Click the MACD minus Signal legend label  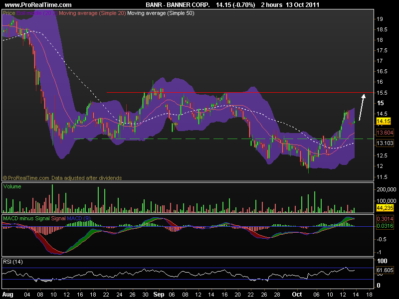click(x=26, y=218)
